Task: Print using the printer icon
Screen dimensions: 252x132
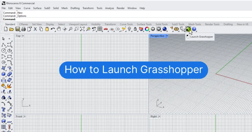Action: (24, 29)
